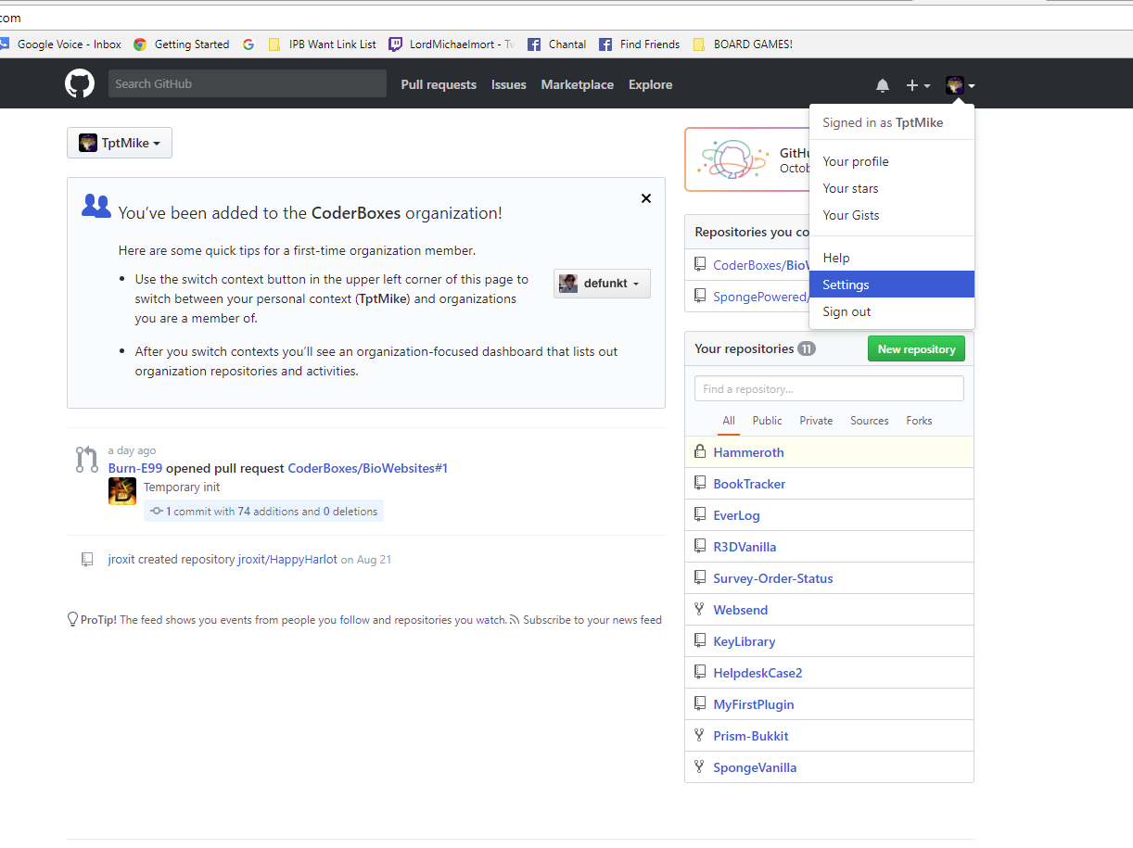1133x848 pixels.
Task: Focus the Search GitHub field
Action: coord(248,83)
